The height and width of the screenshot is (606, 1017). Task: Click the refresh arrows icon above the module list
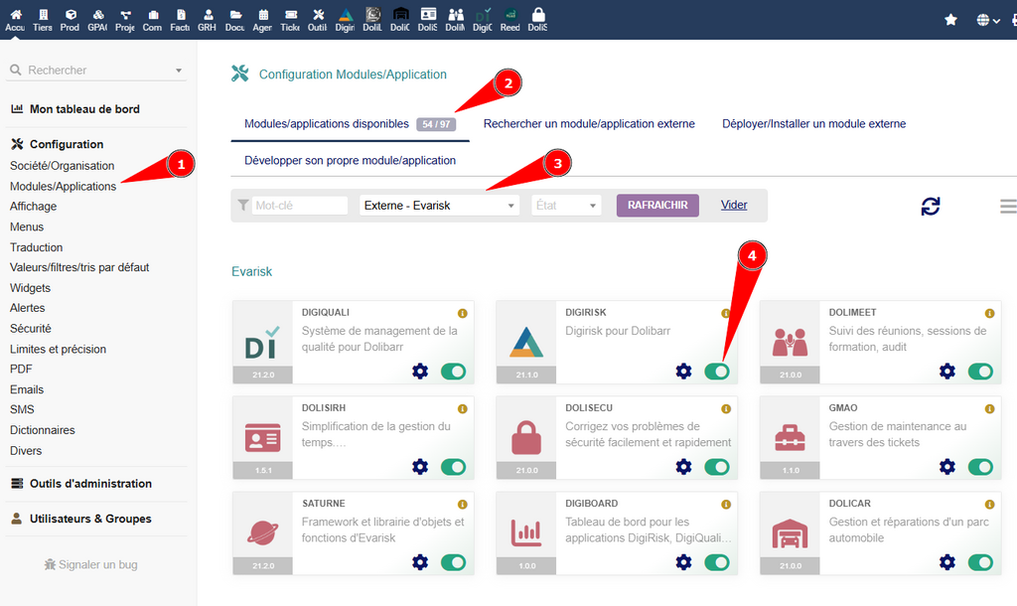tap(931, 207)
